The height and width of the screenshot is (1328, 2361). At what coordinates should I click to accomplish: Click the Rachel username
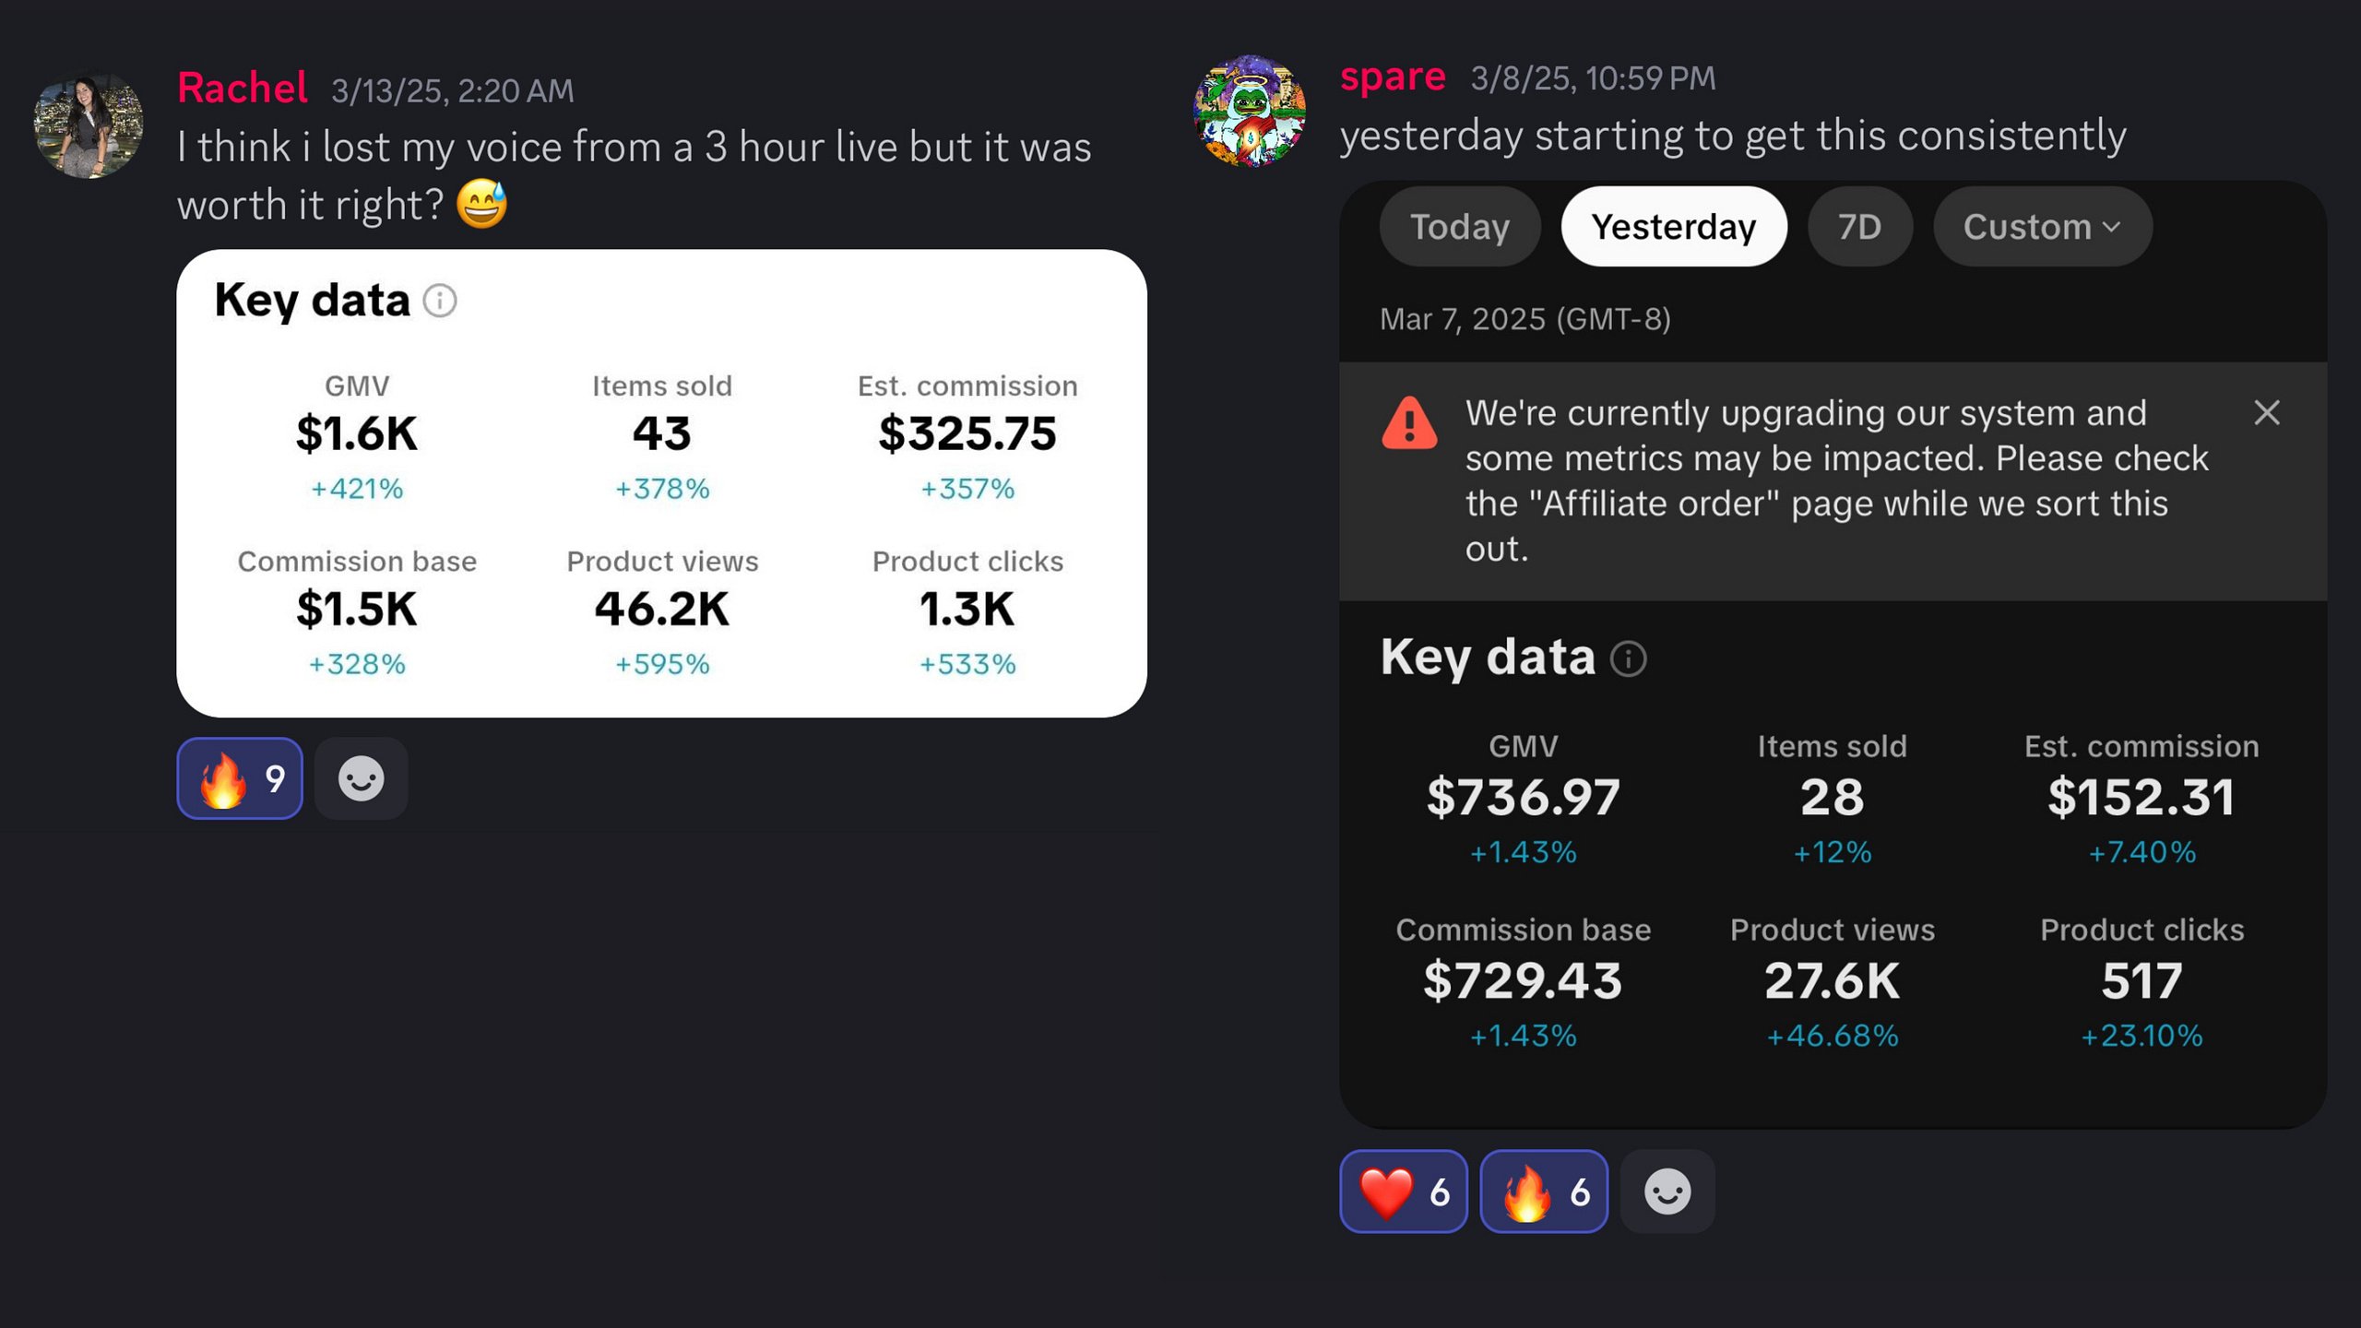tap(242, 89)
